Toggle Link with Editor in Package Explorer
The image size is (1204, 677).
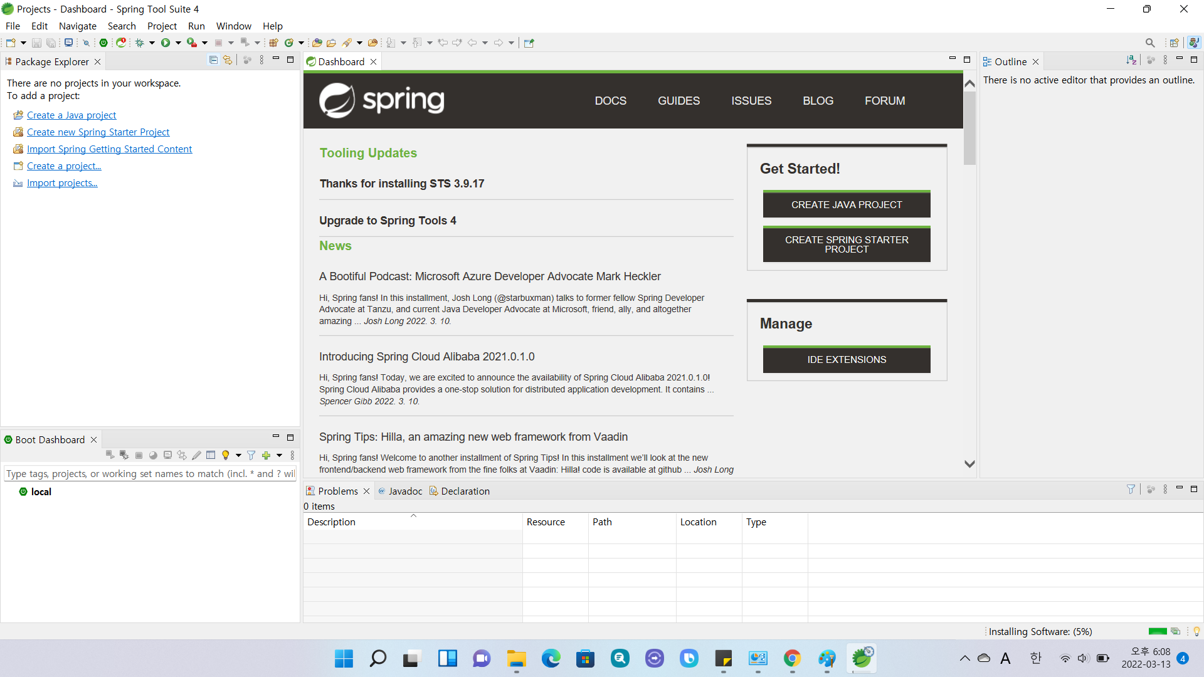click(x=228, y=60)
